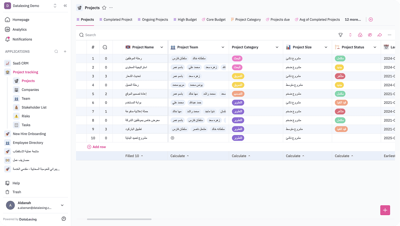Screen dimensions: 400x226
Task: Open the Notifications bell icon
Action: click(x=8, y=39)
